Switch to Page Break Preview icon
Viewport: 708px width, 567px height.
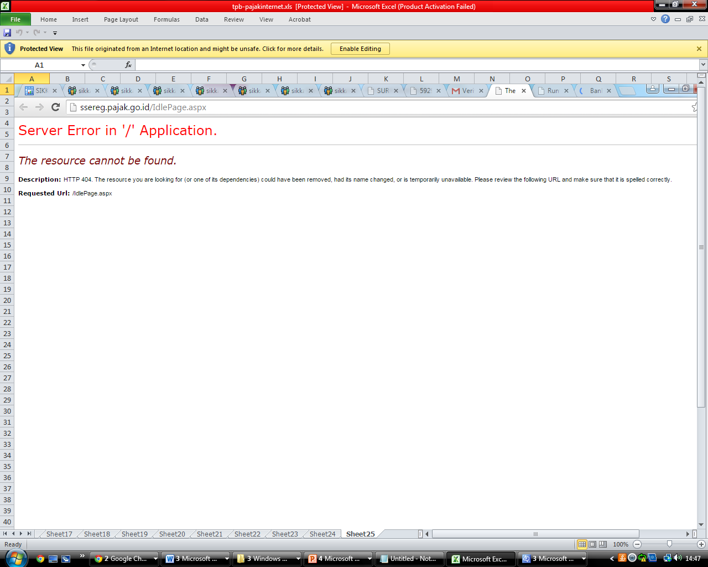603,544
